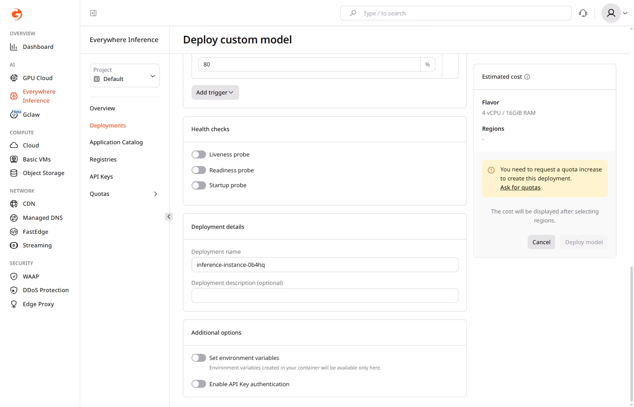634x407 pixels.
Task: Click Estimated cost info icon
Action: [x=527, y=77]
